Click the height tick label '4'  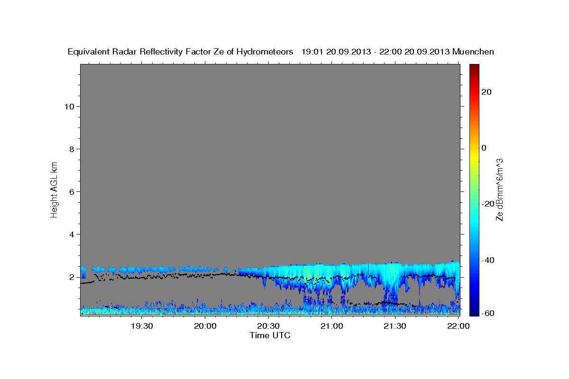(72, 235)
